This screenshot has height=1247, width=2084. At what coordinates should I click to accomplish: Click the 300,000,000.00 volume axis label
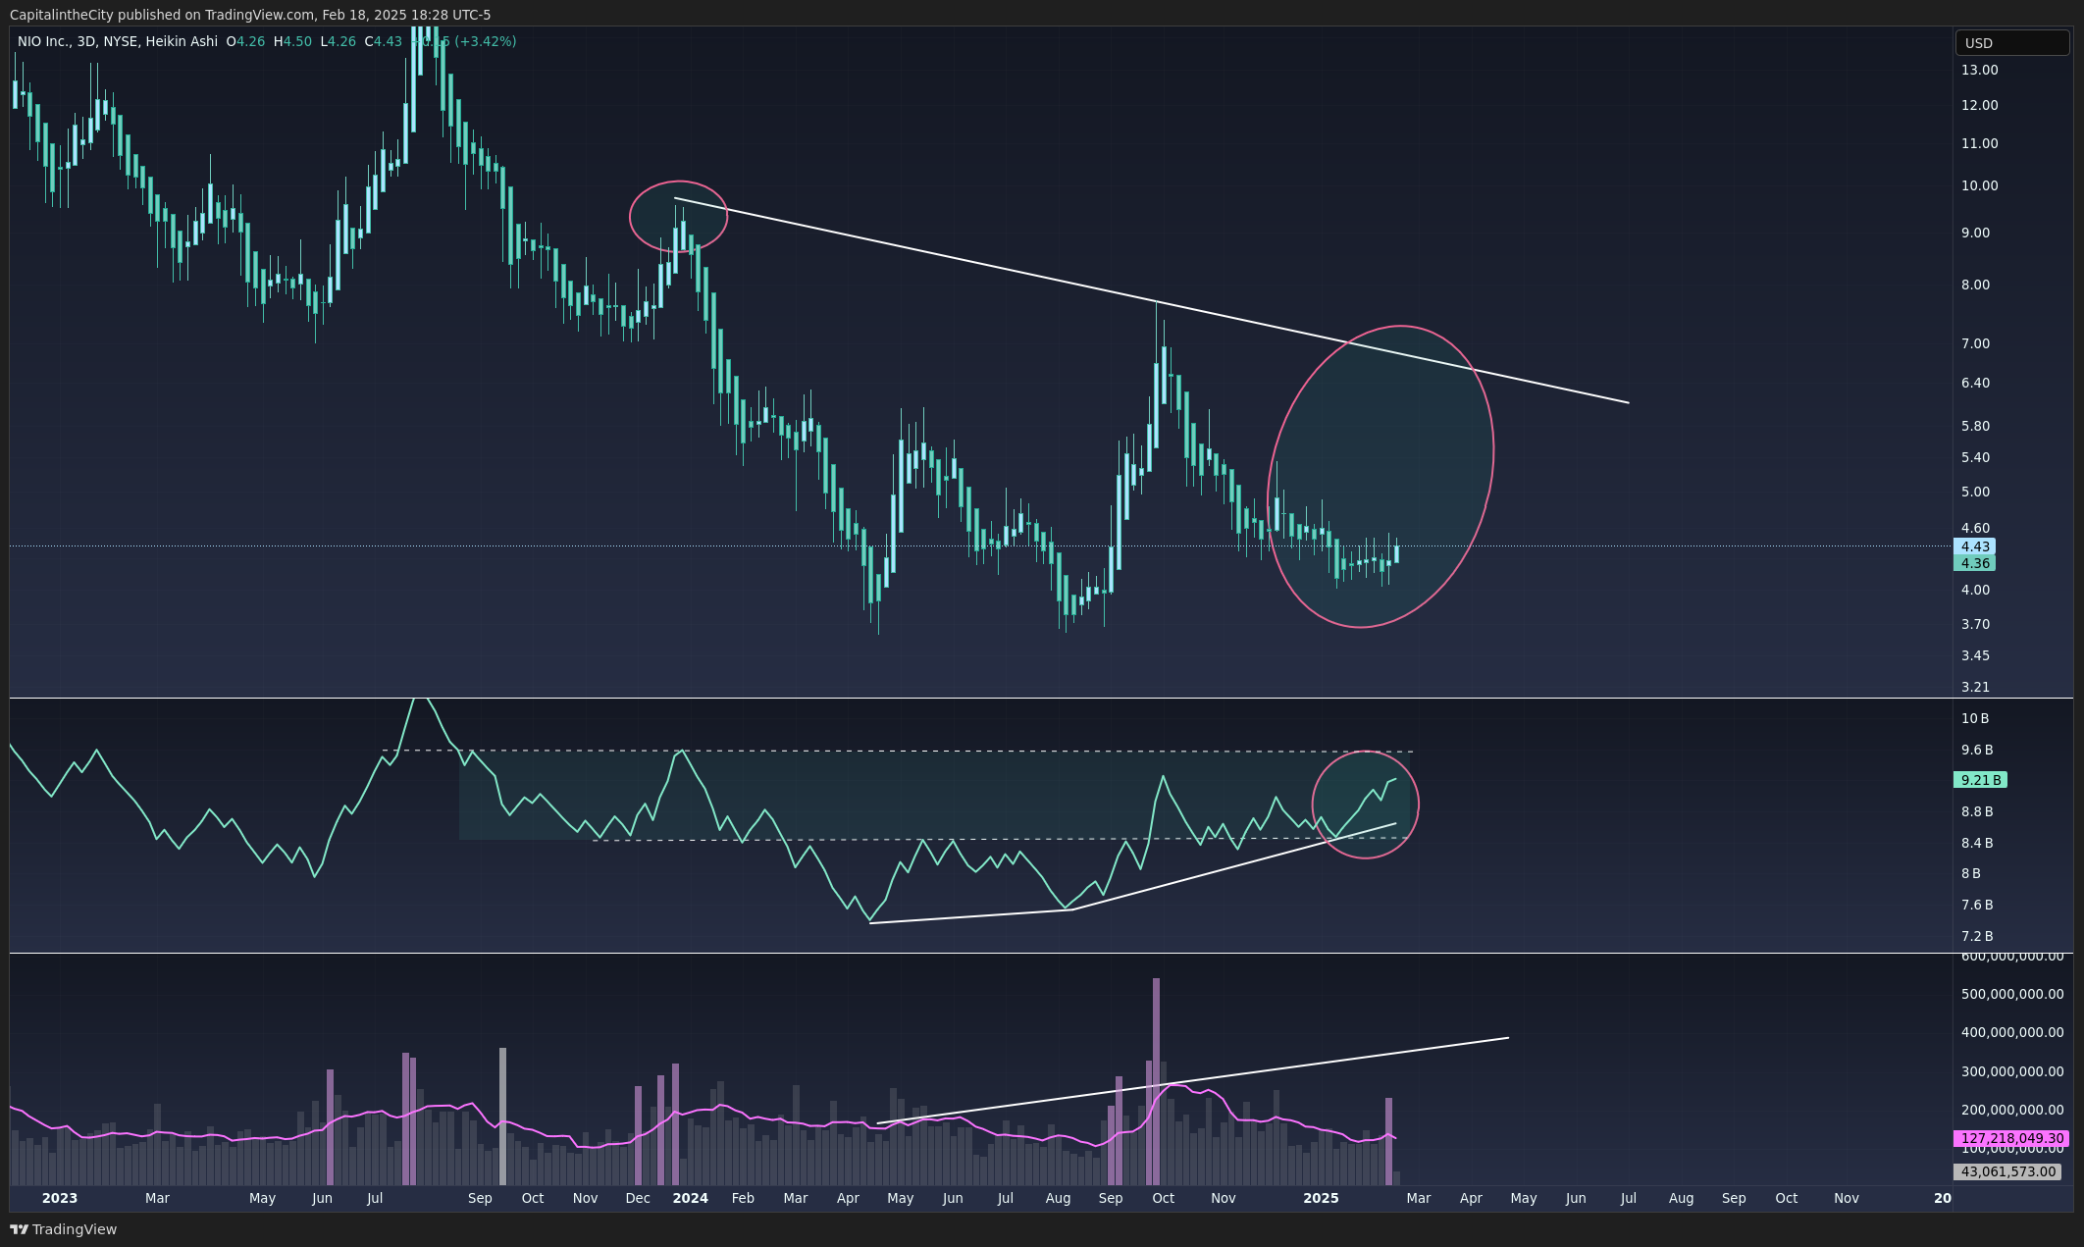coord(2012,1071)
